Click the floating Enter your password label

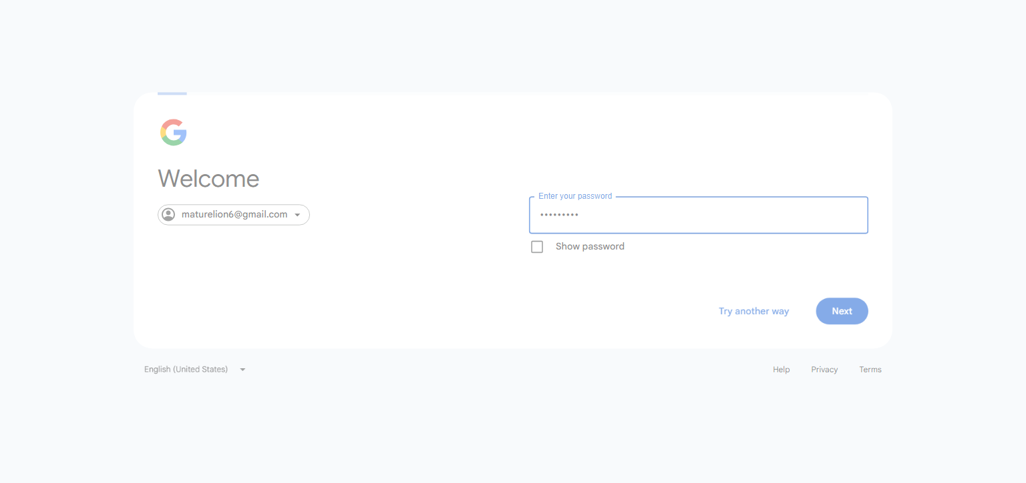[x=575, y=196]
